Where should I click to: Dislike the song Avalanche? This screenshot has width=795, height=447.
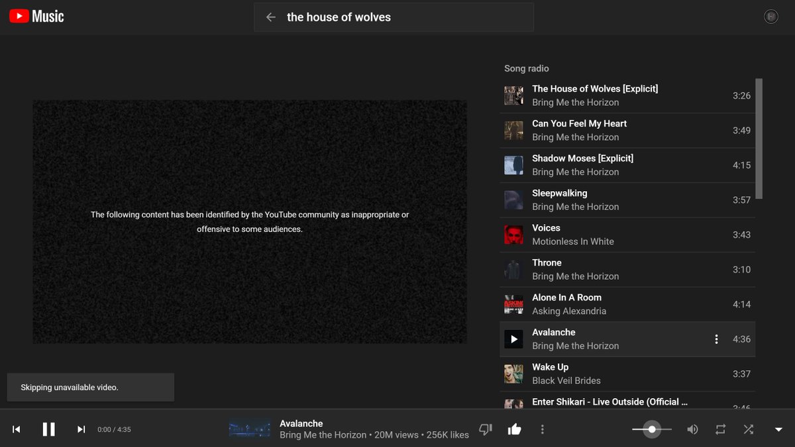click(x=486, y=429)
